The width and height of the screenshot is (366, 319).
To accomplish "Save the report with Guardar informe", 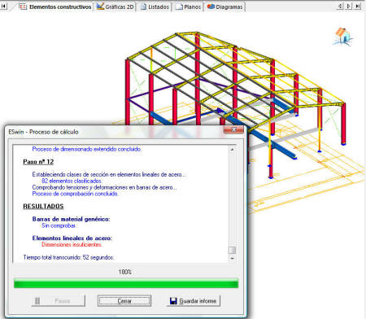I will click(x=193, y=300).
